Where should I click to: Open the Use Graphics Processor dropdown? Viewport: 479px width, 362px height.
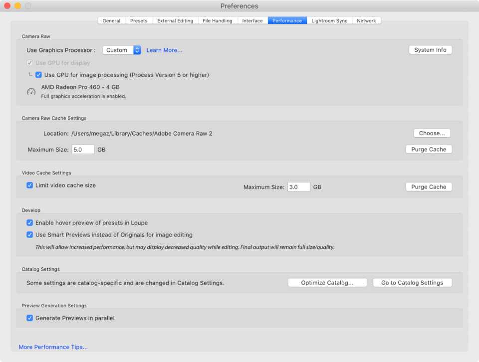click(121, 50)
